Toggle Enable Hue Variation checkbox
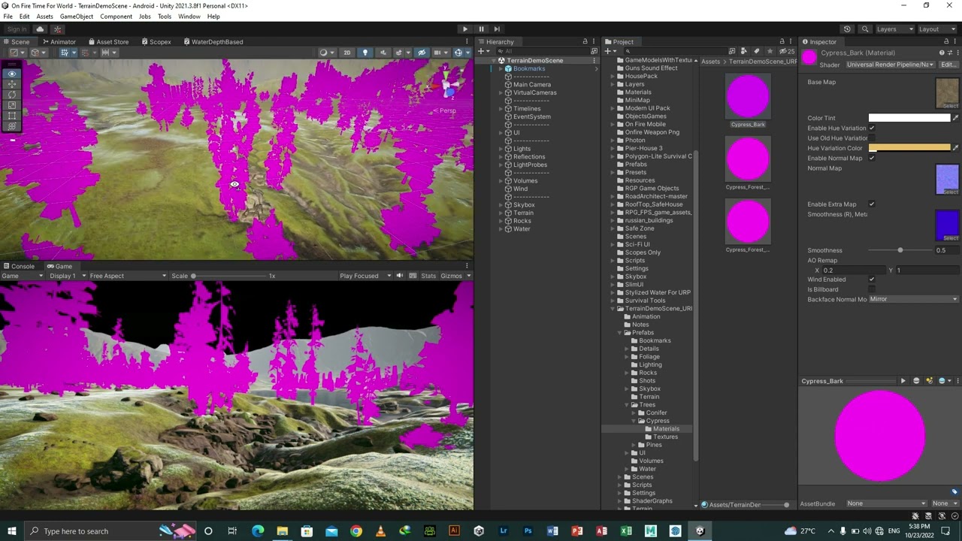Image resolution: width=962 pixels, height=541 pixels. (872, 128)
